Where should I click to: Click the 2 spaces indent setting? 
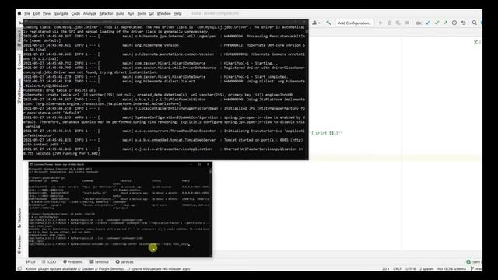pyautogui.click(x=426, y=269)
